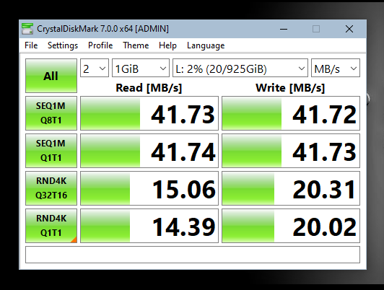The image size is (384, 290).
Task: Run all benchmarks with the All button
Action: point(51,76)
